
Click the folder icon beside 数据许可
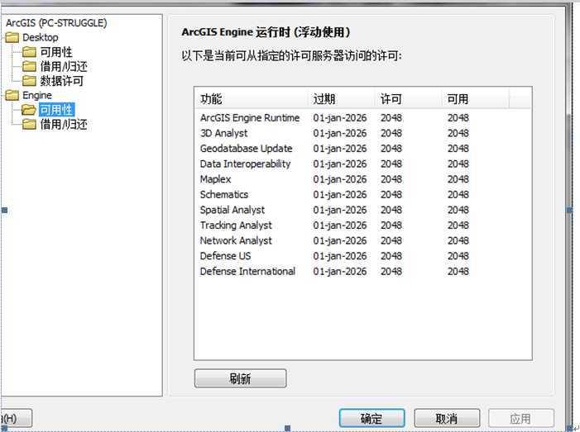[29, 81]
